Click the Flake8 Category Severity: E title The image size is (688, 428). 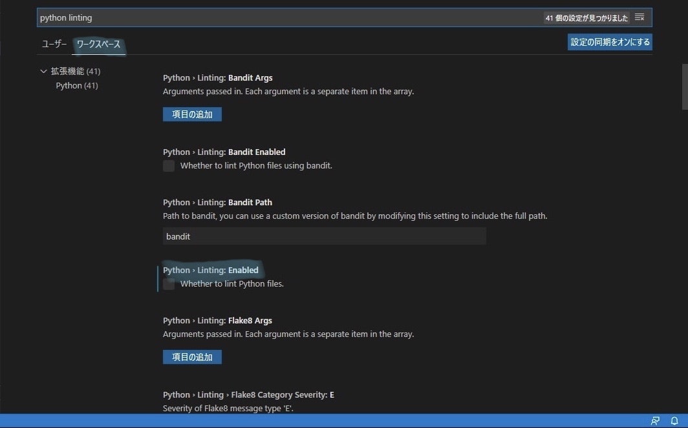[x=248, y=394]
